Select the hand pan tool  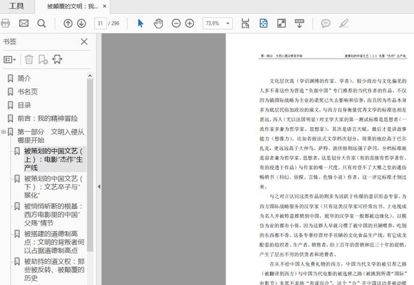click(x=158, y=23)
